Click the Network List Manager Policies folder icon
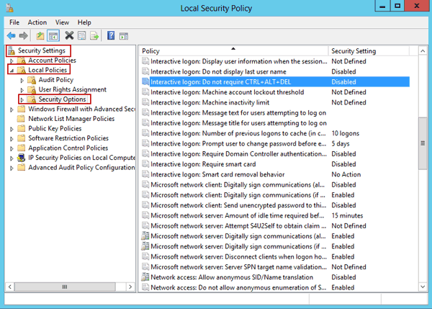Screen dimensions: 432x309 (21, 119)
